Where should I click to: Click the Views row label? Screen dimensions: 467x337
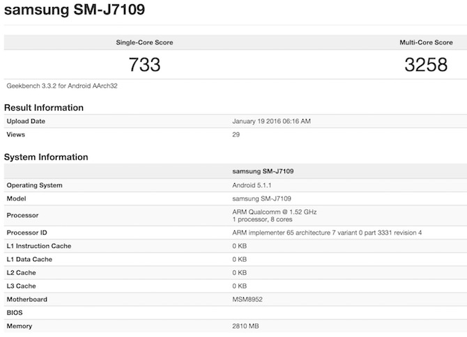15,134
